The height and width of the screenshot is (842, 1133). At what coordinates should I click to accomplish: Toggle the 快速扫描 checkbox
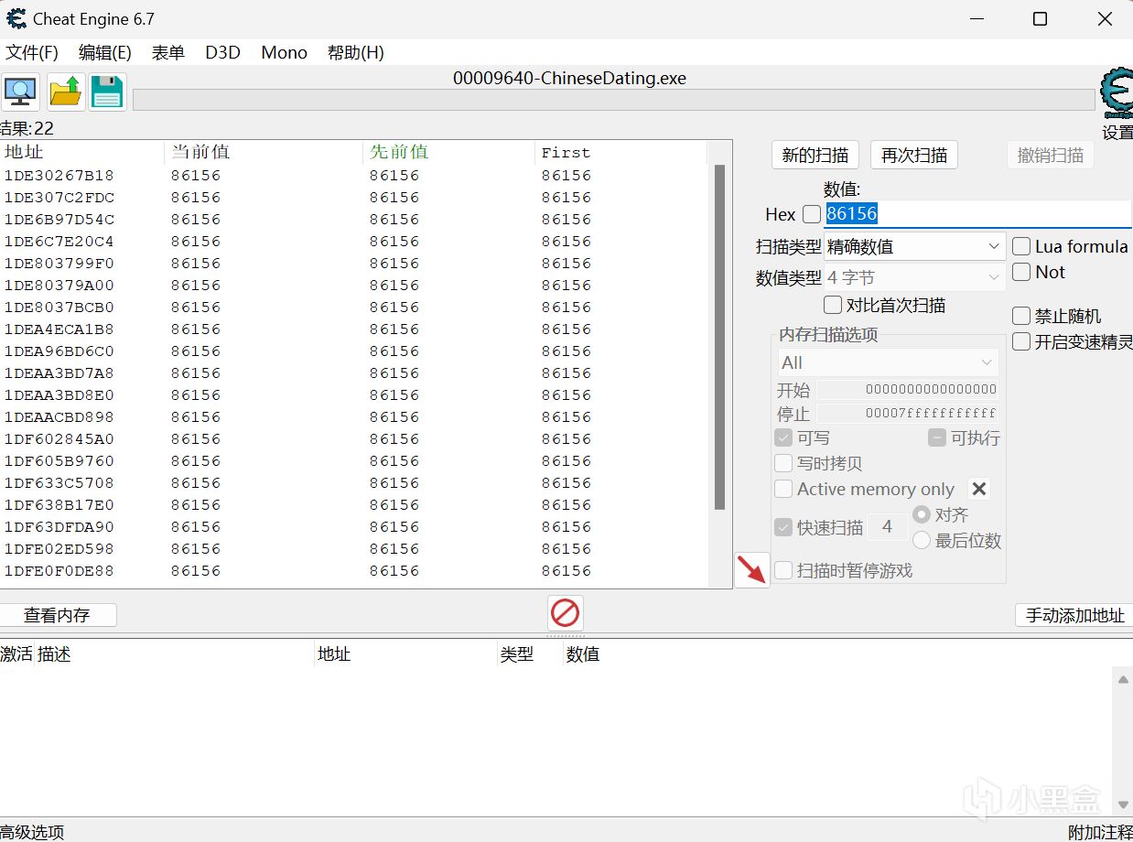[783, 527]
